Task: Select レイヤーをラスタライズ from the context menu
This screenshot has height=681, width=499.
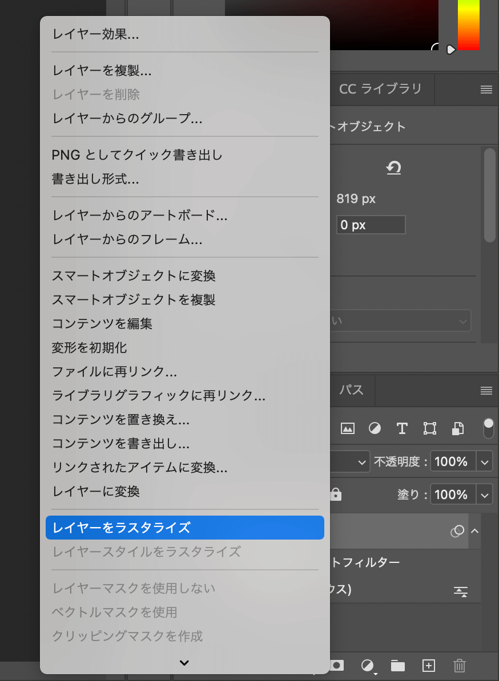Action: pos(185,528)
